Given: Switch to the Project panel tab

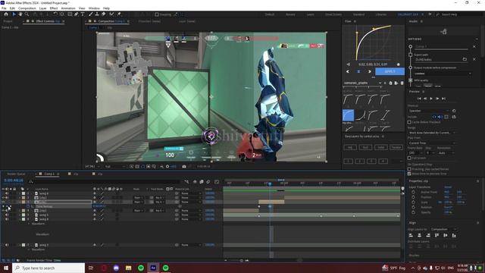Looking at the screenshot, I should click(8, 21).
